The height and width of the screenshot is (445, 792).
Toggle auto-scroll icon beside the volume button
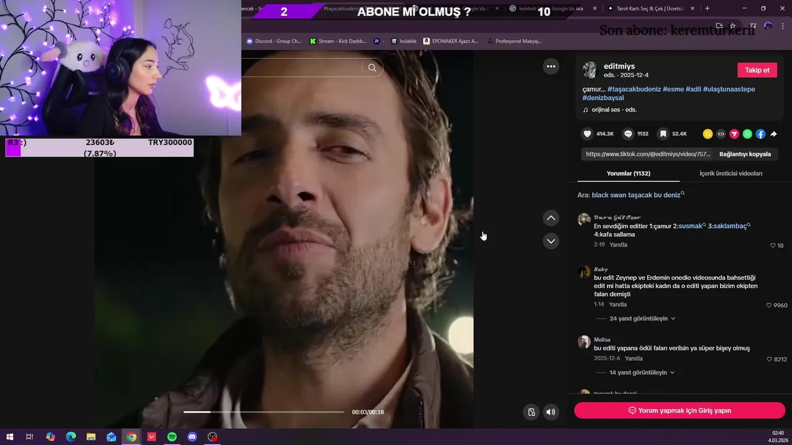click(x=531, y=412)
